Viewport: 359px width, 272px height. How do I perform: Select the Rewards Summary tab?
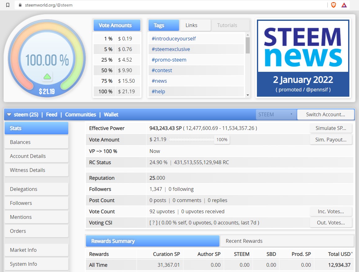[x=152, y=241]
